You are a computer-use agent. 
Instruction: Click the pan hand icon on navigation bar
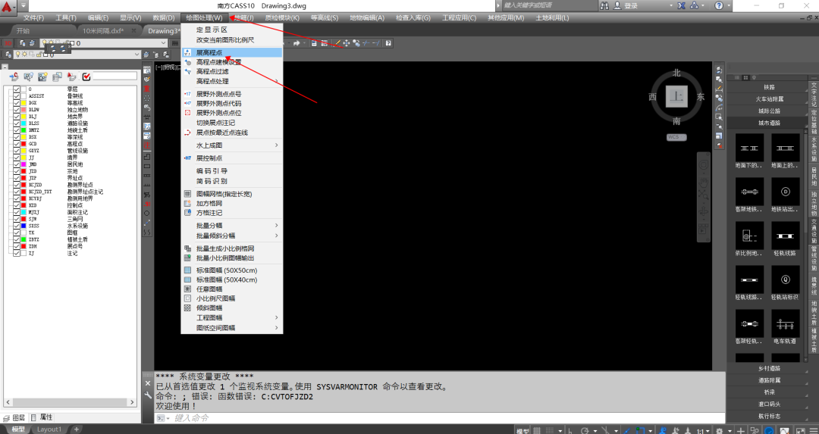[x=704, y=182]
